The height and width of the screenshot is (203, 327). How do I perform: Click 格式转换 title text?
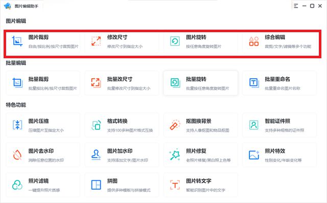point(117,121)
